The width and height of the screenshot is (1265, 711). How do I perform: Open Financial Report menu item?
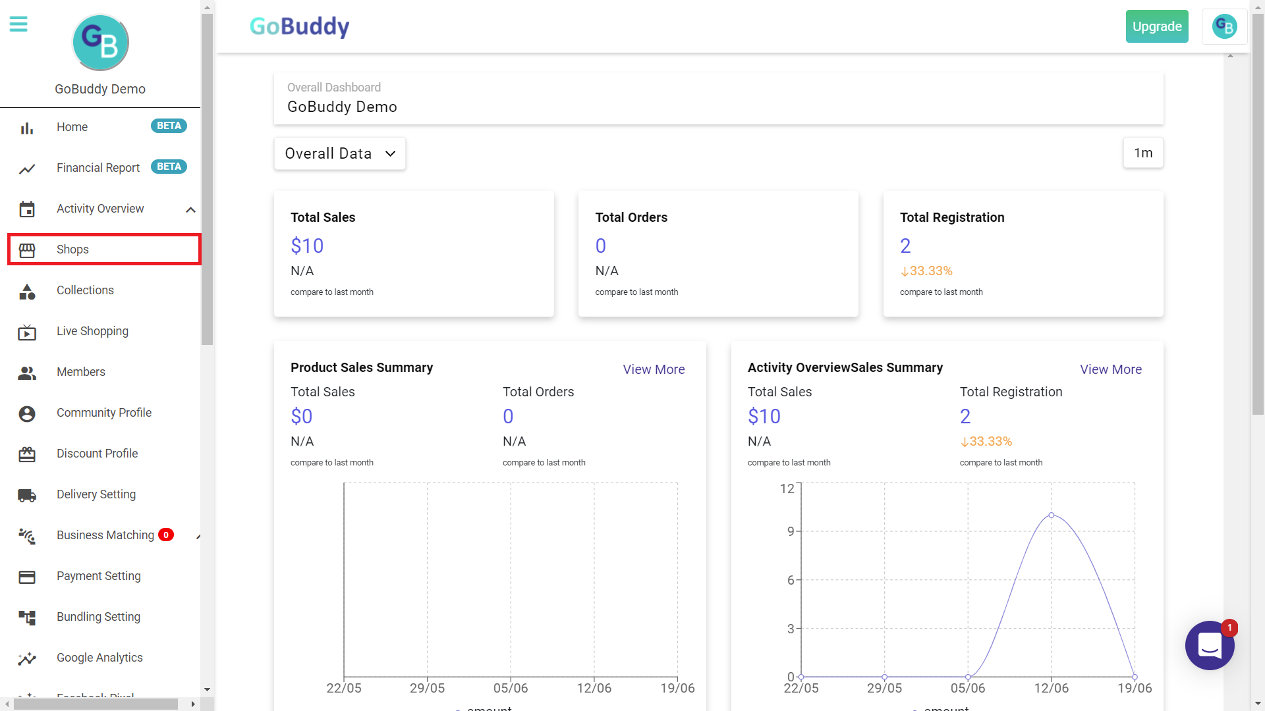98,168
